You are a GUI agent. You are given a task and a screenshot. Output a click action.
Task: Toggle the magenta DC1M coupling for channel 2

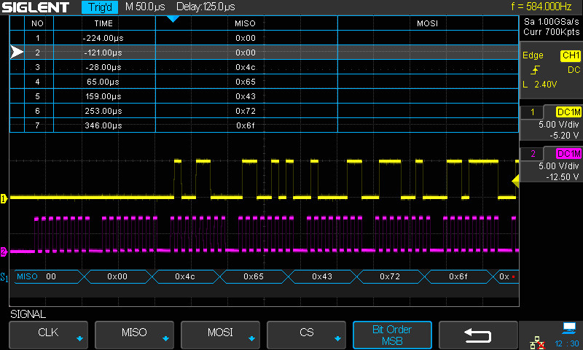pos(568,153)
